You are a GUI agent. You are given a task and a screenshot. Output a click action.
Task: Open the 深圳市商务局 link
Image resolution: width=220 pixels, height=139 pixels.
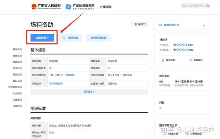click(x=56, y=84)
